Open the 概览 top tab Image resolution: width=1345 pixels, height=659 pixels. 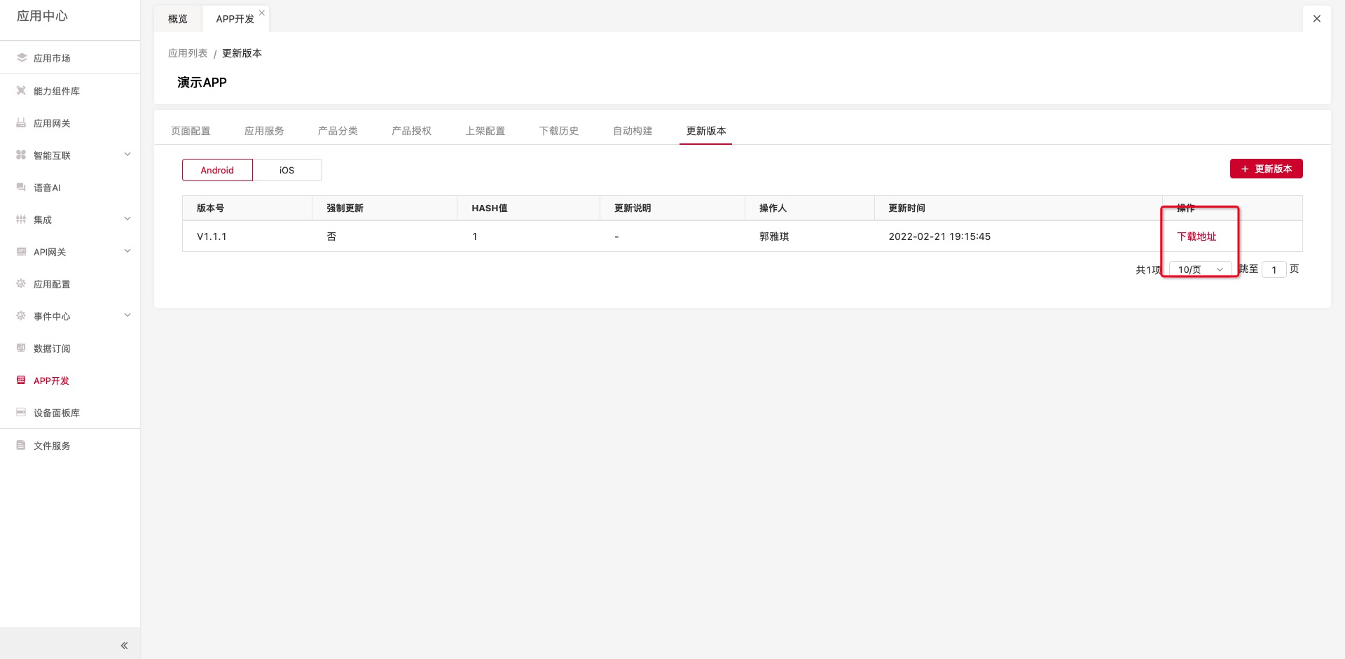pyautogui.click(x=178, y=19)
